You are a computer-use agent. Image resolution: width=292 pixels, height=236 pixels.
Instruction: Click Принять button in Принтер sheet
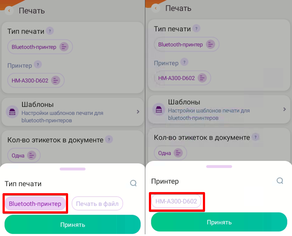(x=219, y=222)
